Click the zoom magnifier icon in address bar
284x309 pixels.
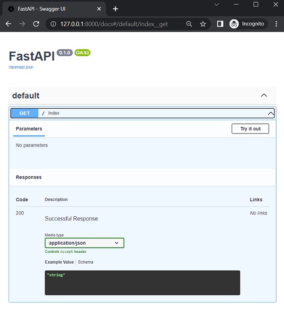189,24
